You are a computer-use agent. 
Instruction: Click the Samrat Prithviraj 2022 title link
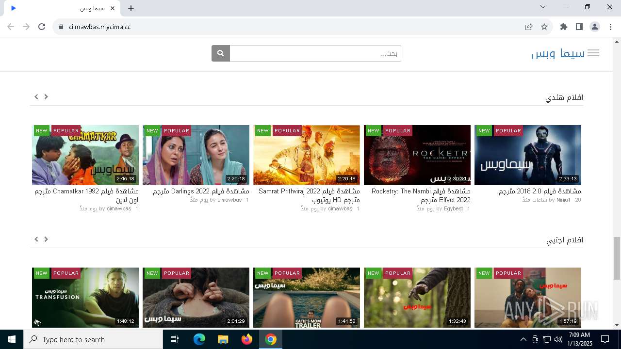click(x=309, y=195)
